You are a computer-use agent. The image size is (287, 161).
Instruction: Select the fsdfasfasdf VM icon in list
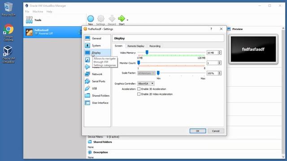(x=29, y=32)
